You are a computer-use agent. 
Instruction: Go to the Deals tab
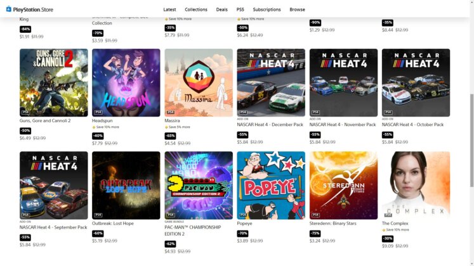[x=221, y=9]
